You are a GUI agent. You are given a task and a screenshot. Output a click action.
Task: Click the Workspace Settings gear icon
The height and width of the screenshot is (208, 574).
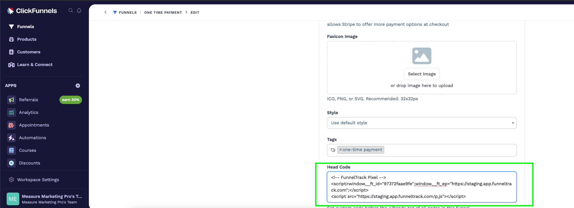11,180
